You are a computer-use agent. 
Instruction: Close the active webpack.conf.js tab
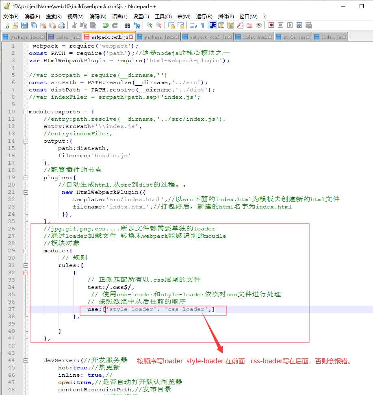131,37
